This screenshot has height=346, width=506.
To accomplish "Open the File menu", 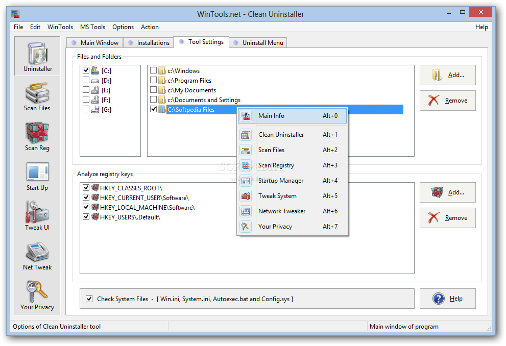I will (x=18, y=27).
